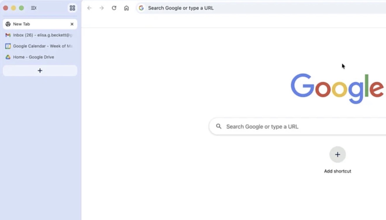Open the tab grid icon atop the sidebar
386x220 pixels.
[72, 8]
